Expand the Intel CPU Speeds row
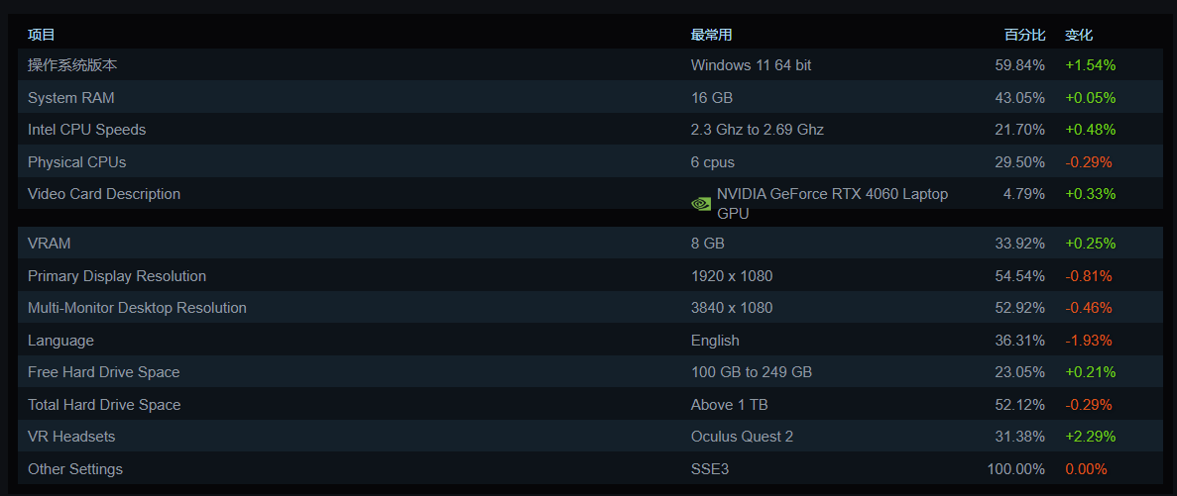The image size is (1177, 496). pos(87,130)
